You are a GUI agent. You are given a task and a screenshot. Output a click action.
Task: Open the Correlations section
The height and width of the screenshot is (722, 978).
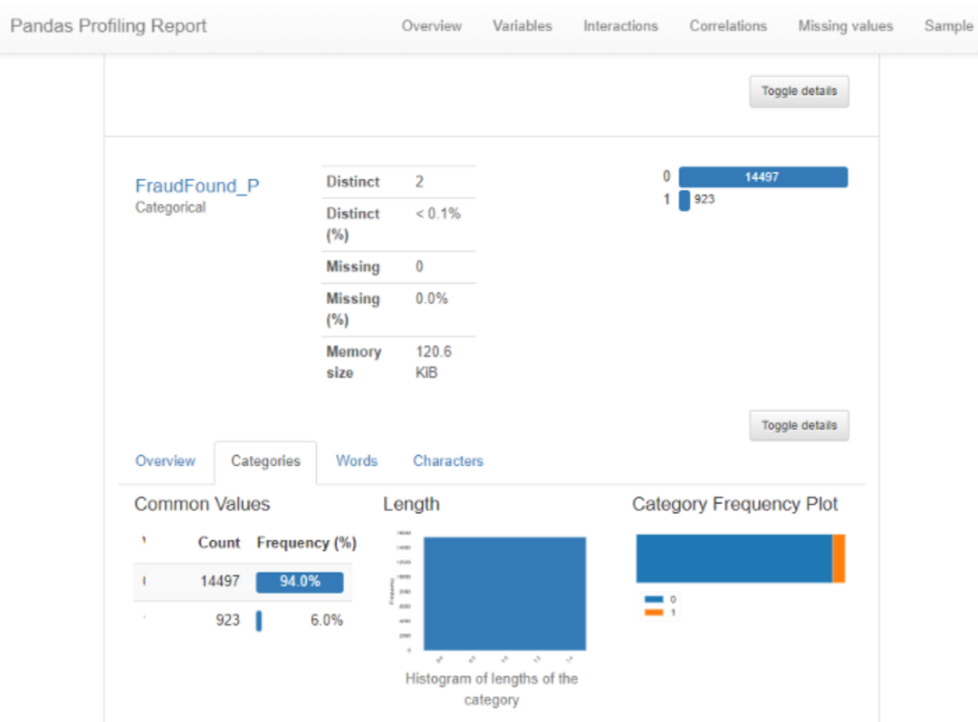tap(728, 26)
